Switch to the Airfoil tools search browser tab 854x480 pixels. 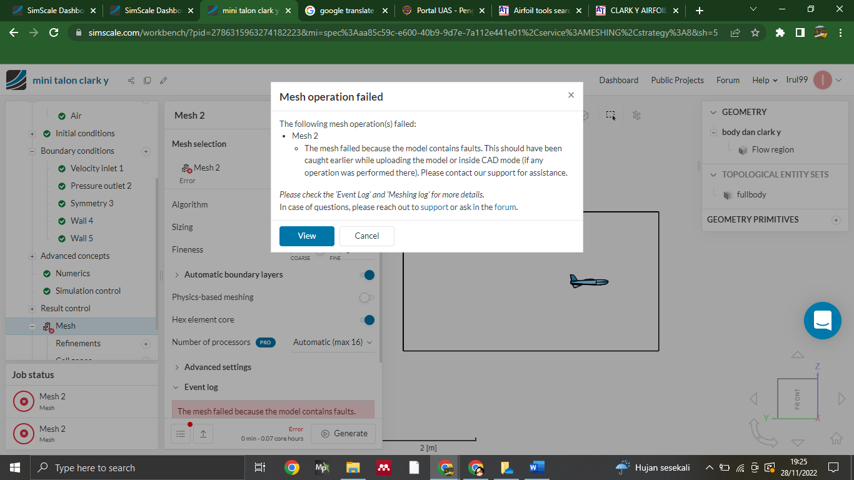(x=540, y=11)
